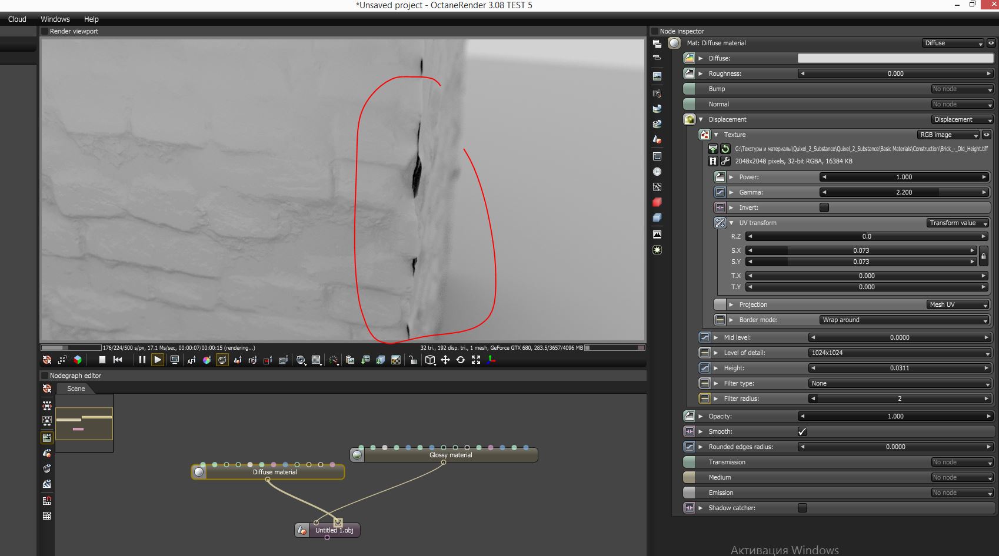Viewport: 999px width, 556px height.
Task: Select the move gizmo tool
Action: [x=445, y=360]
